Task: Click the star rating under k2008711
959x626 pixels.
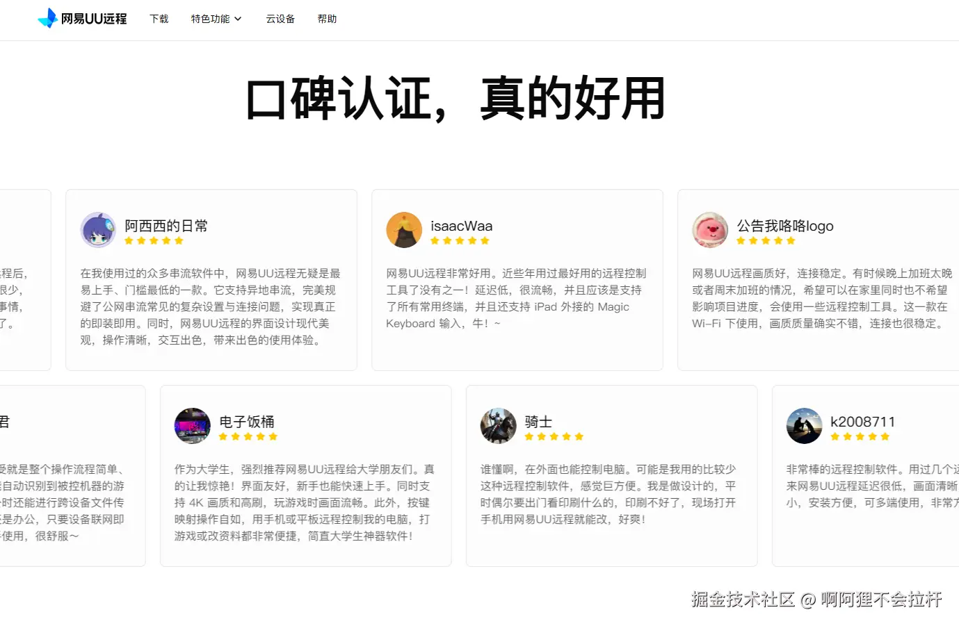Action: (x=860, y=436)
